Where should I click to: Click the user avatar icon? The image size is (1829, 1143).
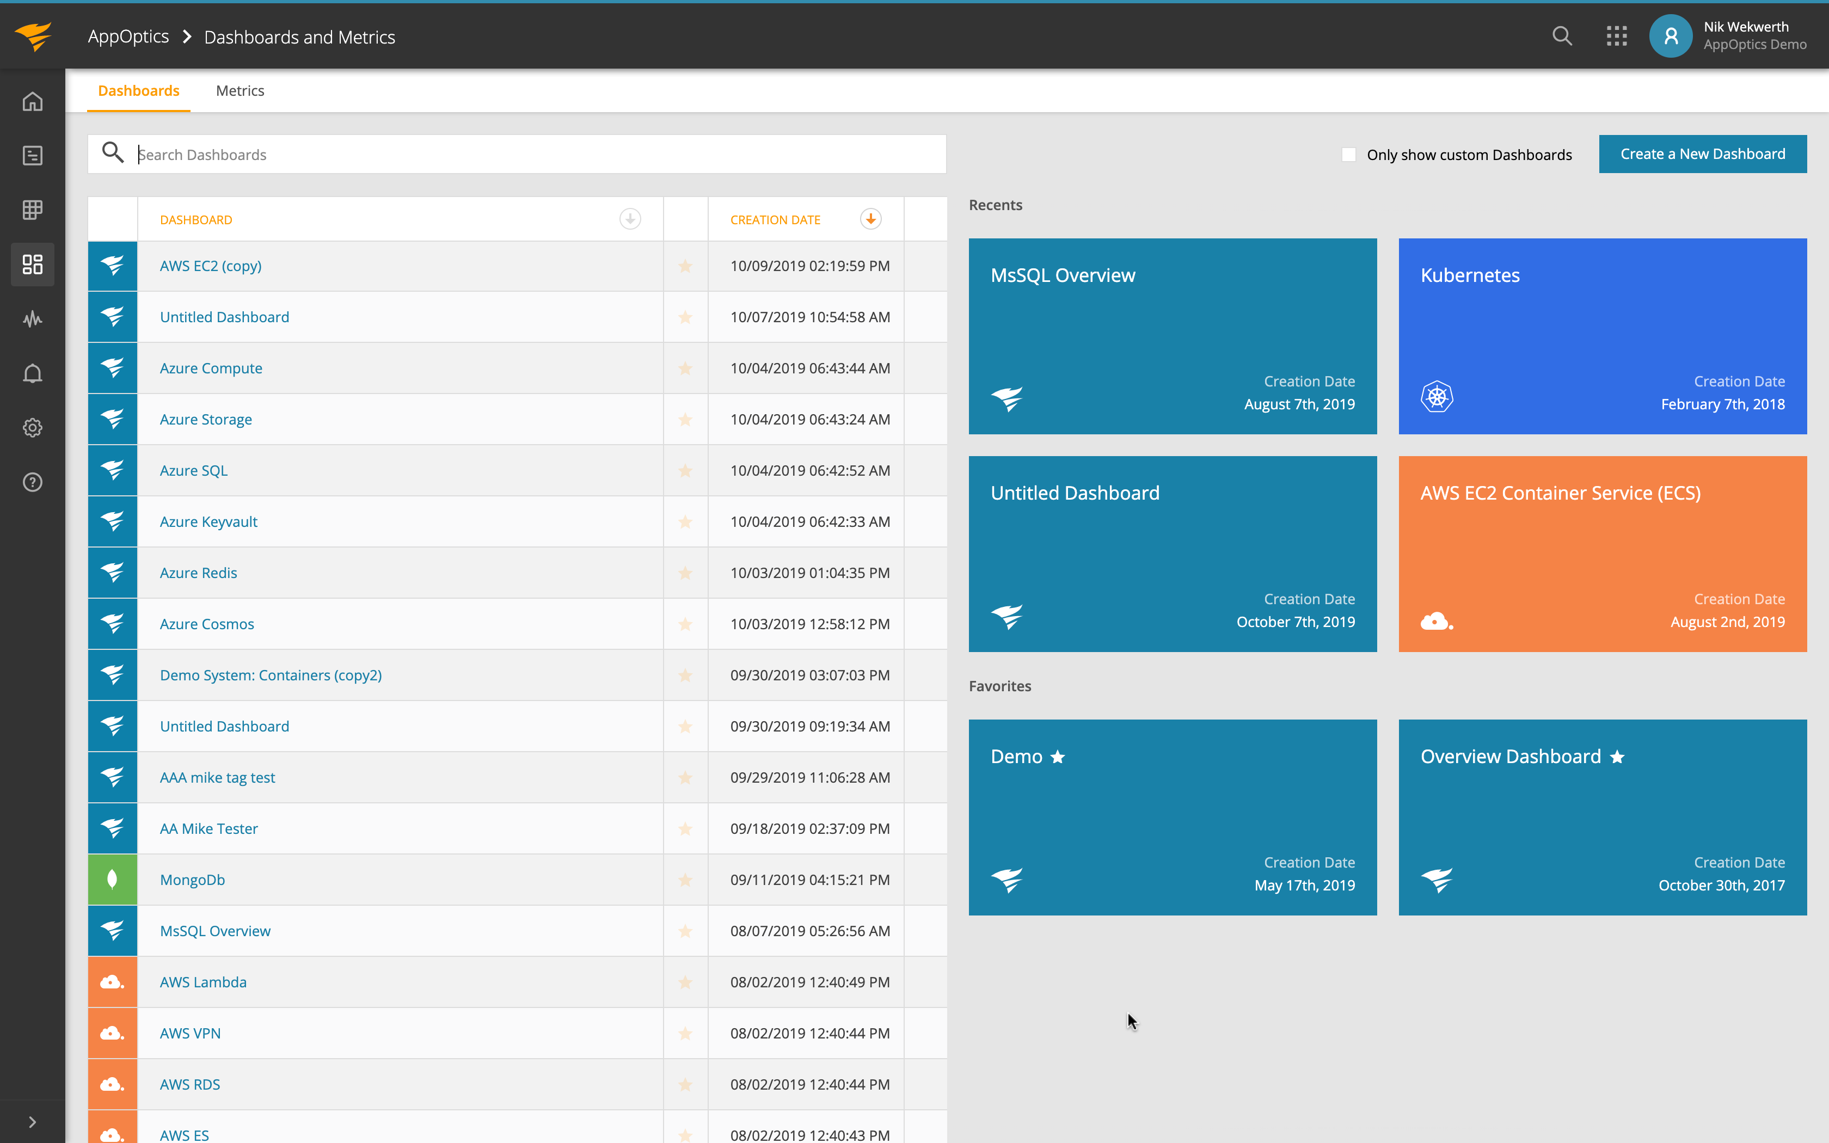(x=1670, y=35)
